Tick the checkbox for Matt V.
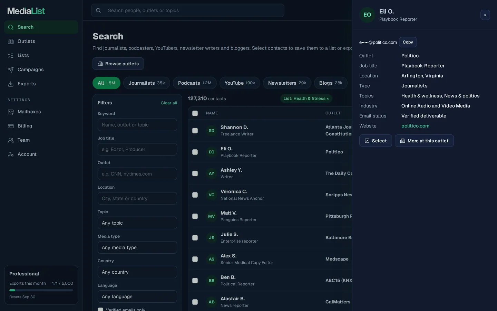Viewport: 497px width, 311px height. click(195, 216)
